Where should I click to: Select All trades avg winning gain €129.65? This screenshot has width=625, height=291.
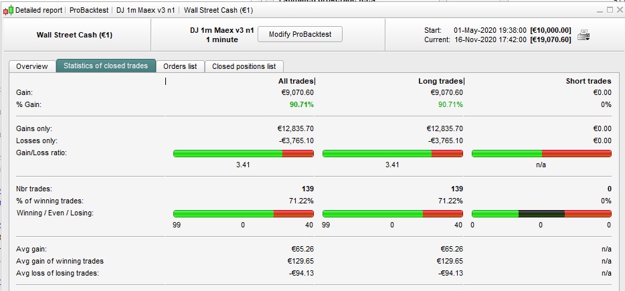[x=301, y=261]
